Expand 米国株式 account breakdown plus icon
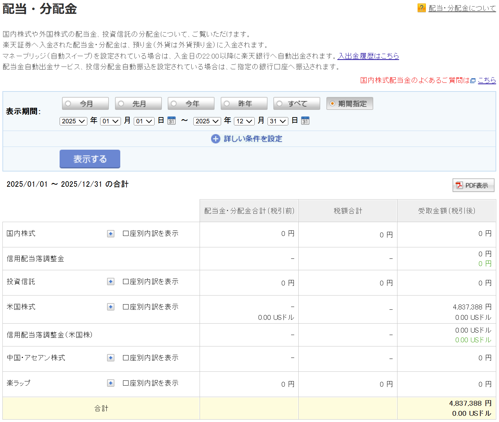This screenshot has width=499, height=422. pos(111,307)
